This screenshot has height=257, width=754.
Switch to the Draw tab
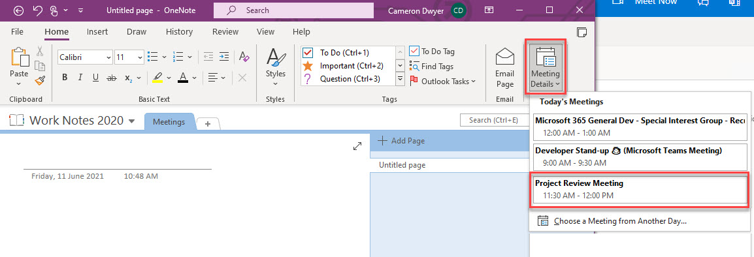137,32
